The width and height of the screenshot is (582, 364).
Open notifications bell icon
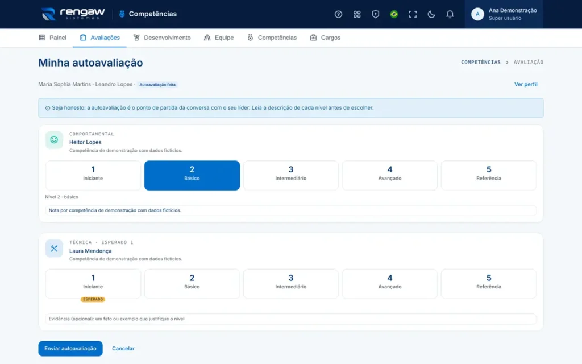pyautogui.click(x=450, y=14)
